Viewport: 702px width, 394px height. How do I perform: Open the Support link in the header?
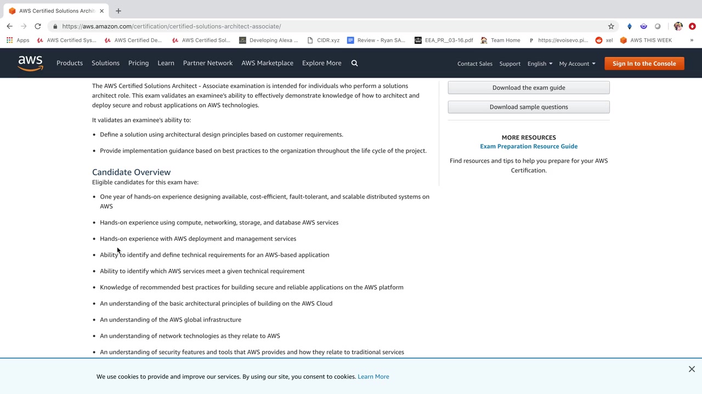(x=510, y=63)
